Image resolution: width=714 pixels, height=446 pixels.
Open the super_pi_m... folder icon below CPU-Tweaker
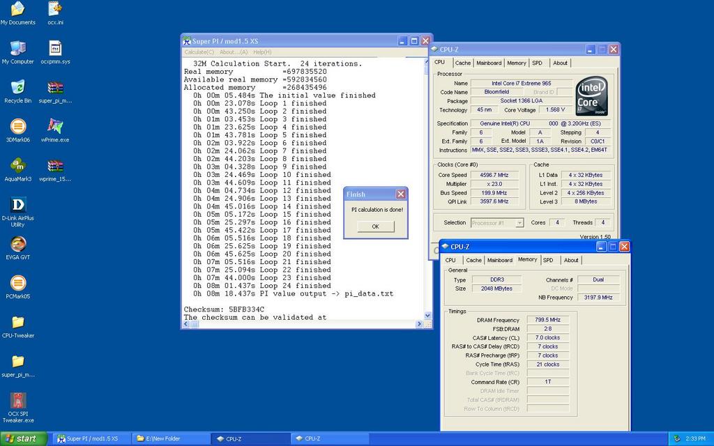point(17,362)
